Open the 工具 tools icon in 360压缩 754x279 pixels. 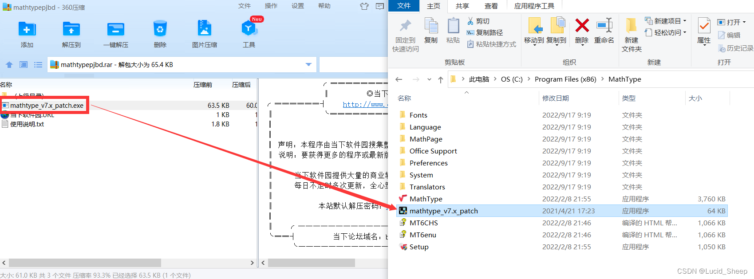click(x=249, y=29)
